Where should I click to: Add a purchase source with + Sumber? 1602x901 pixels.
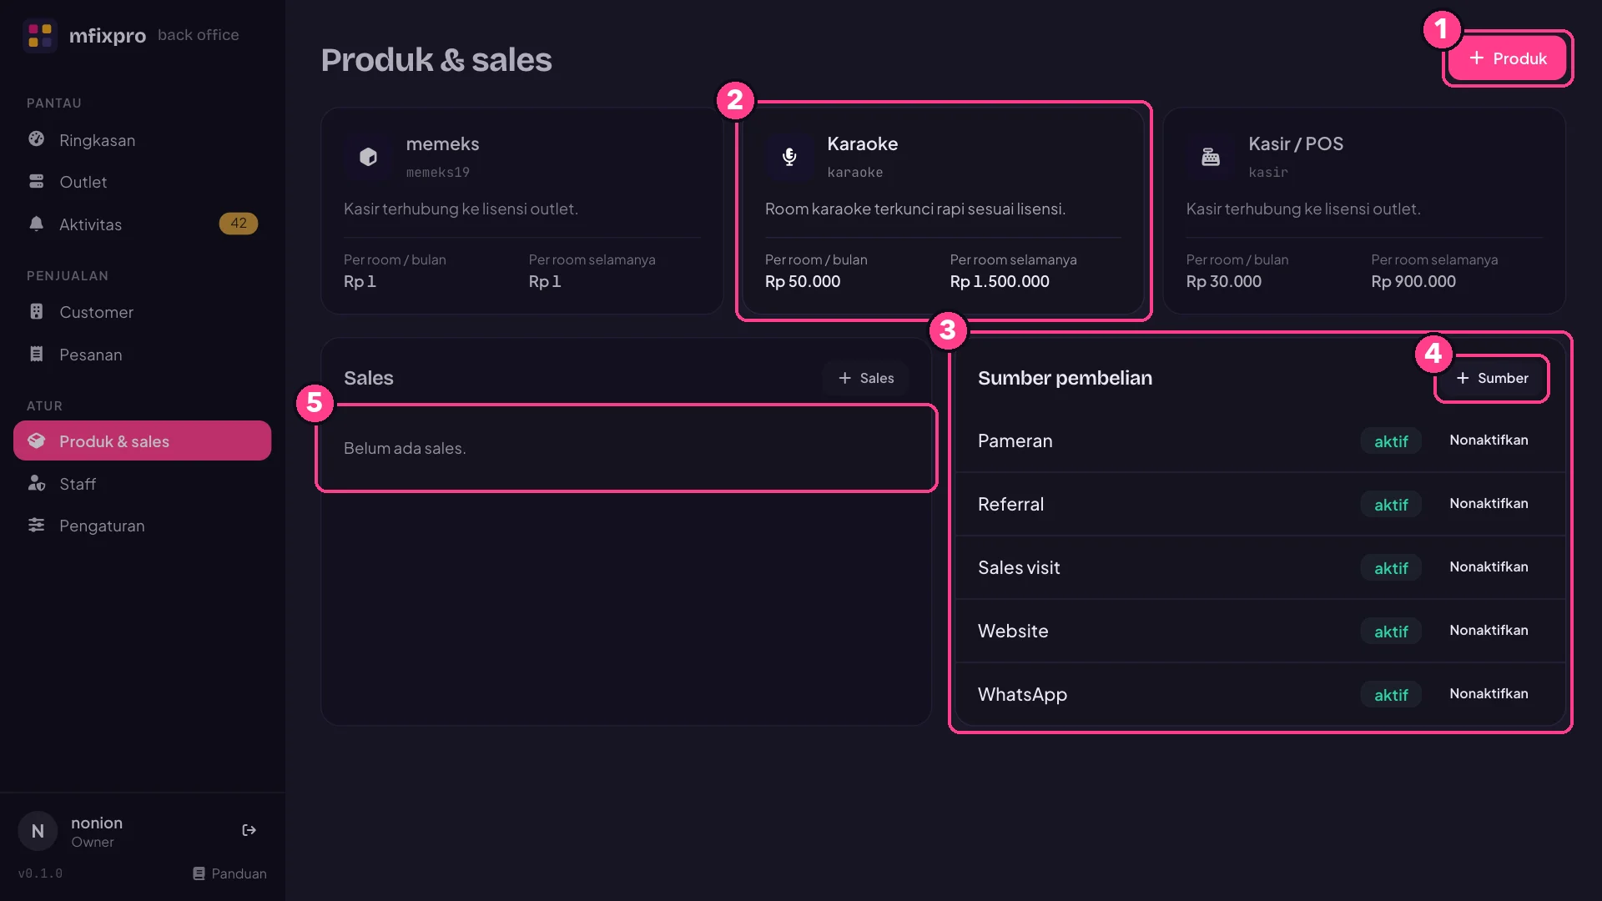tap(1492, 378)
